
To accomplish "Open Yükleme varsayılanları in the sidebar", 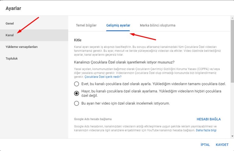I will [22, 47].
